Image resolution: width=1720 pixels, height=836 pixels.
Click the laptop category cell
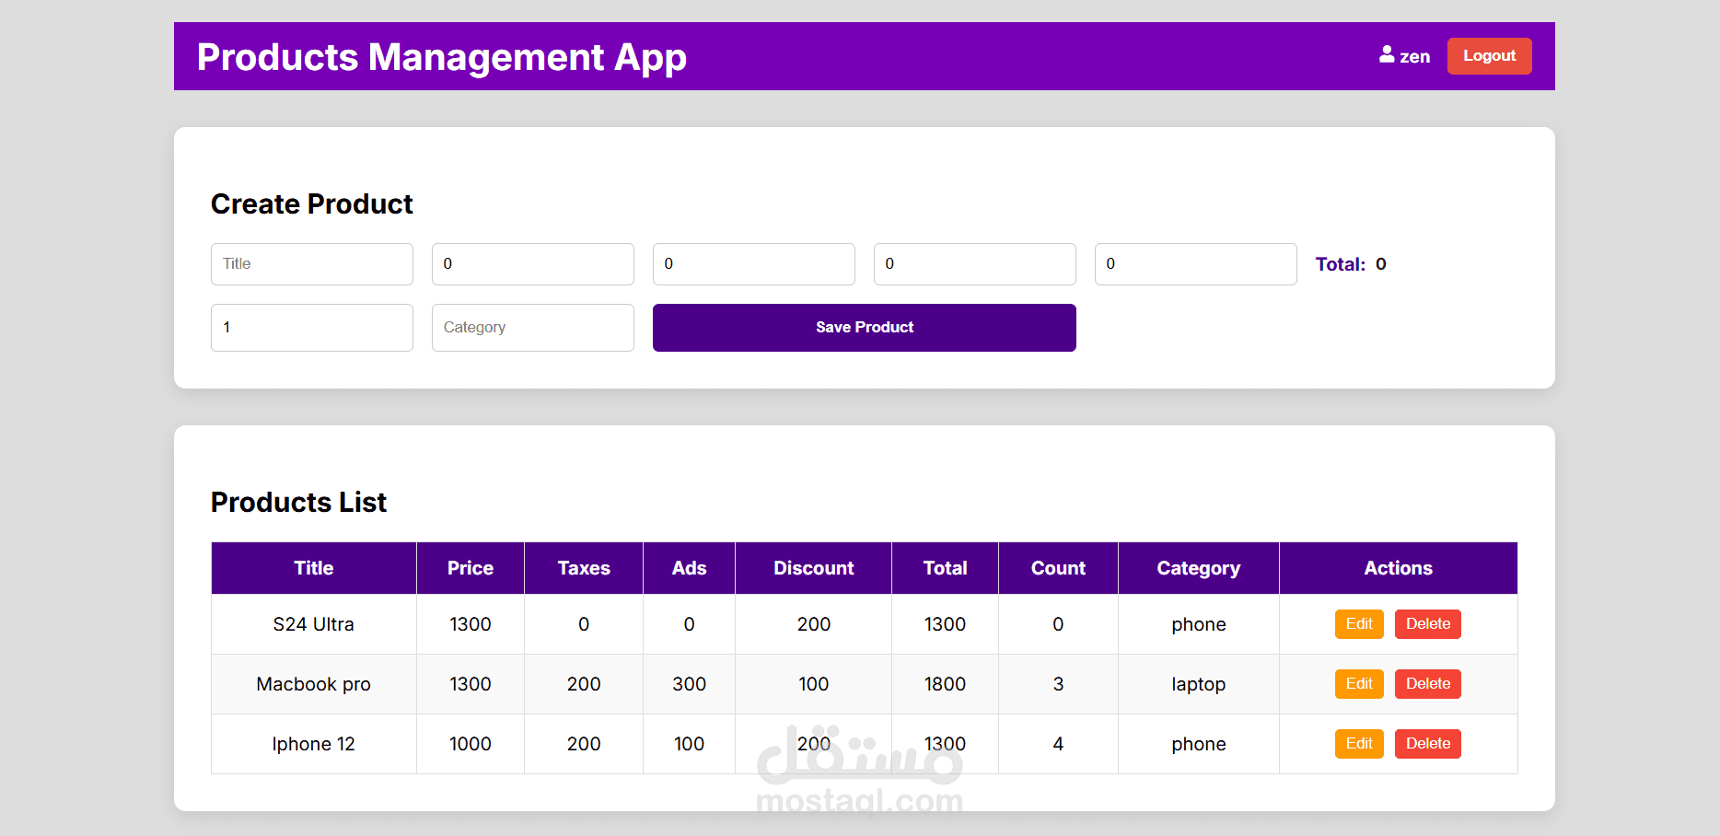click(x=1199, y=684)
